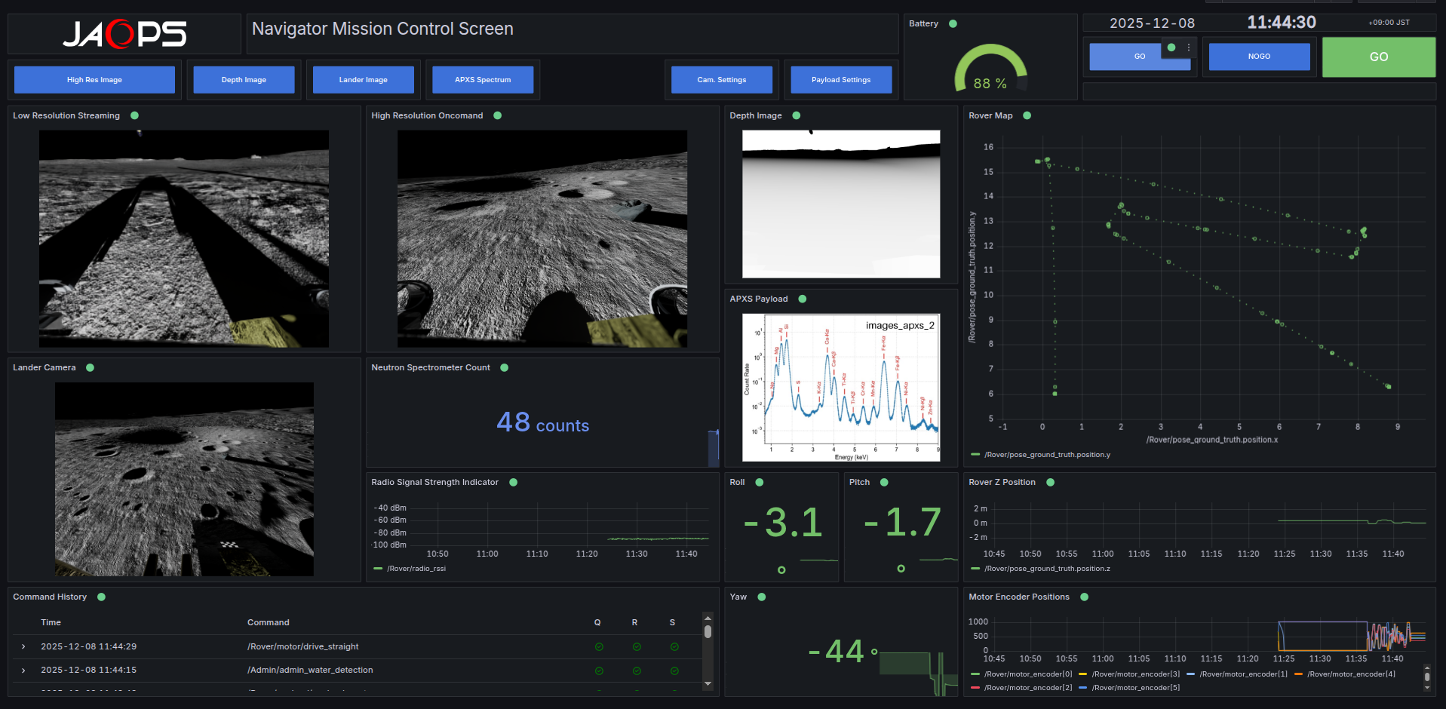Open Cam. Settings

pyautogui.click(x=722, y=80)
